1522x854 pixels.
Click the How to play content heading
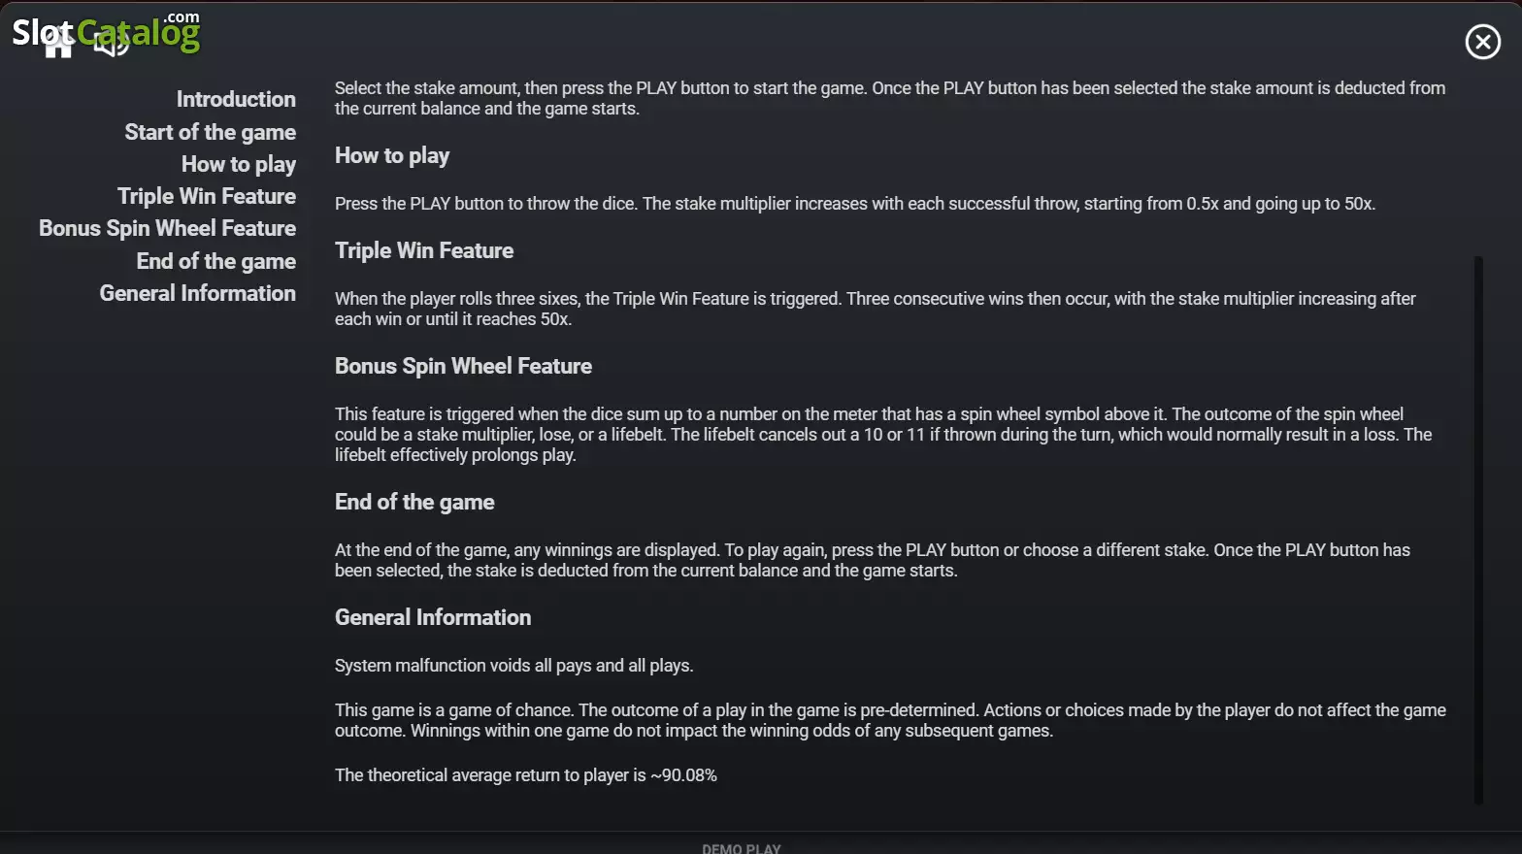pos(392,156)
